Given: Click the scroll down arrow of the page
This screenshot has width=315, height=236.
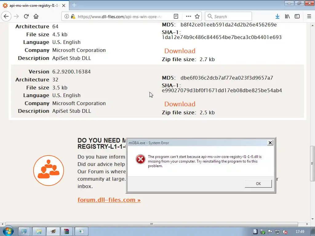Looking at the screenshot, I should (x=313, y=219).
